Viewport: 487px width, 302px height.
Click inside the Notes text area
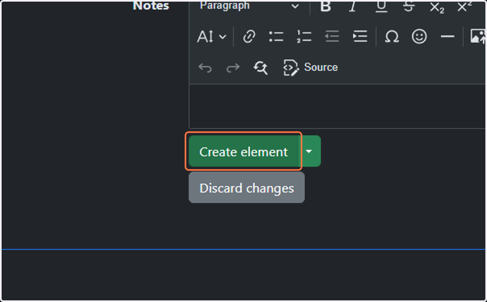[x=338, y=106]
